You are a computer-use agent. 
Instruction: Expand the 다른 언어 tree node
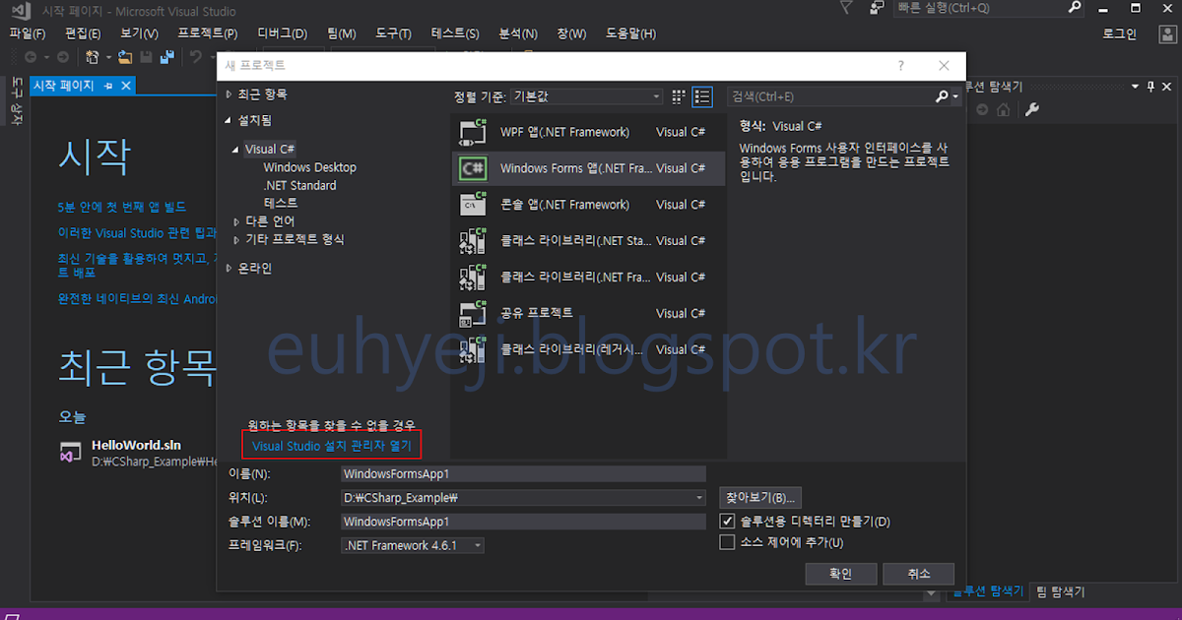pyautogui.click(x=236, y=221)
